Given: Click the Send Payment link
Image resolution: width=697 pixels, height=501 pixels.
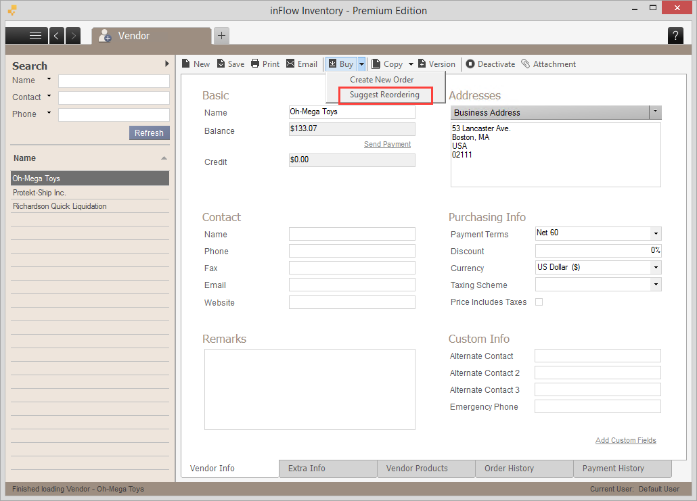Looking at the screenshot, I should click(387, 144).
